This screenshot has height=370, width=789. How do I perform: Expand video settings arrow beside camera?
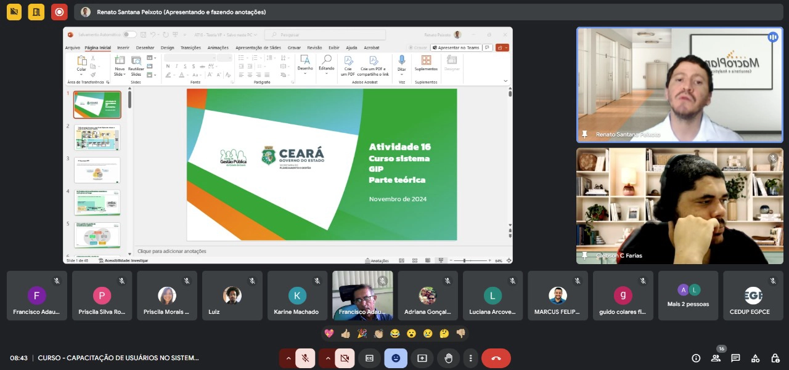[327, 358]
